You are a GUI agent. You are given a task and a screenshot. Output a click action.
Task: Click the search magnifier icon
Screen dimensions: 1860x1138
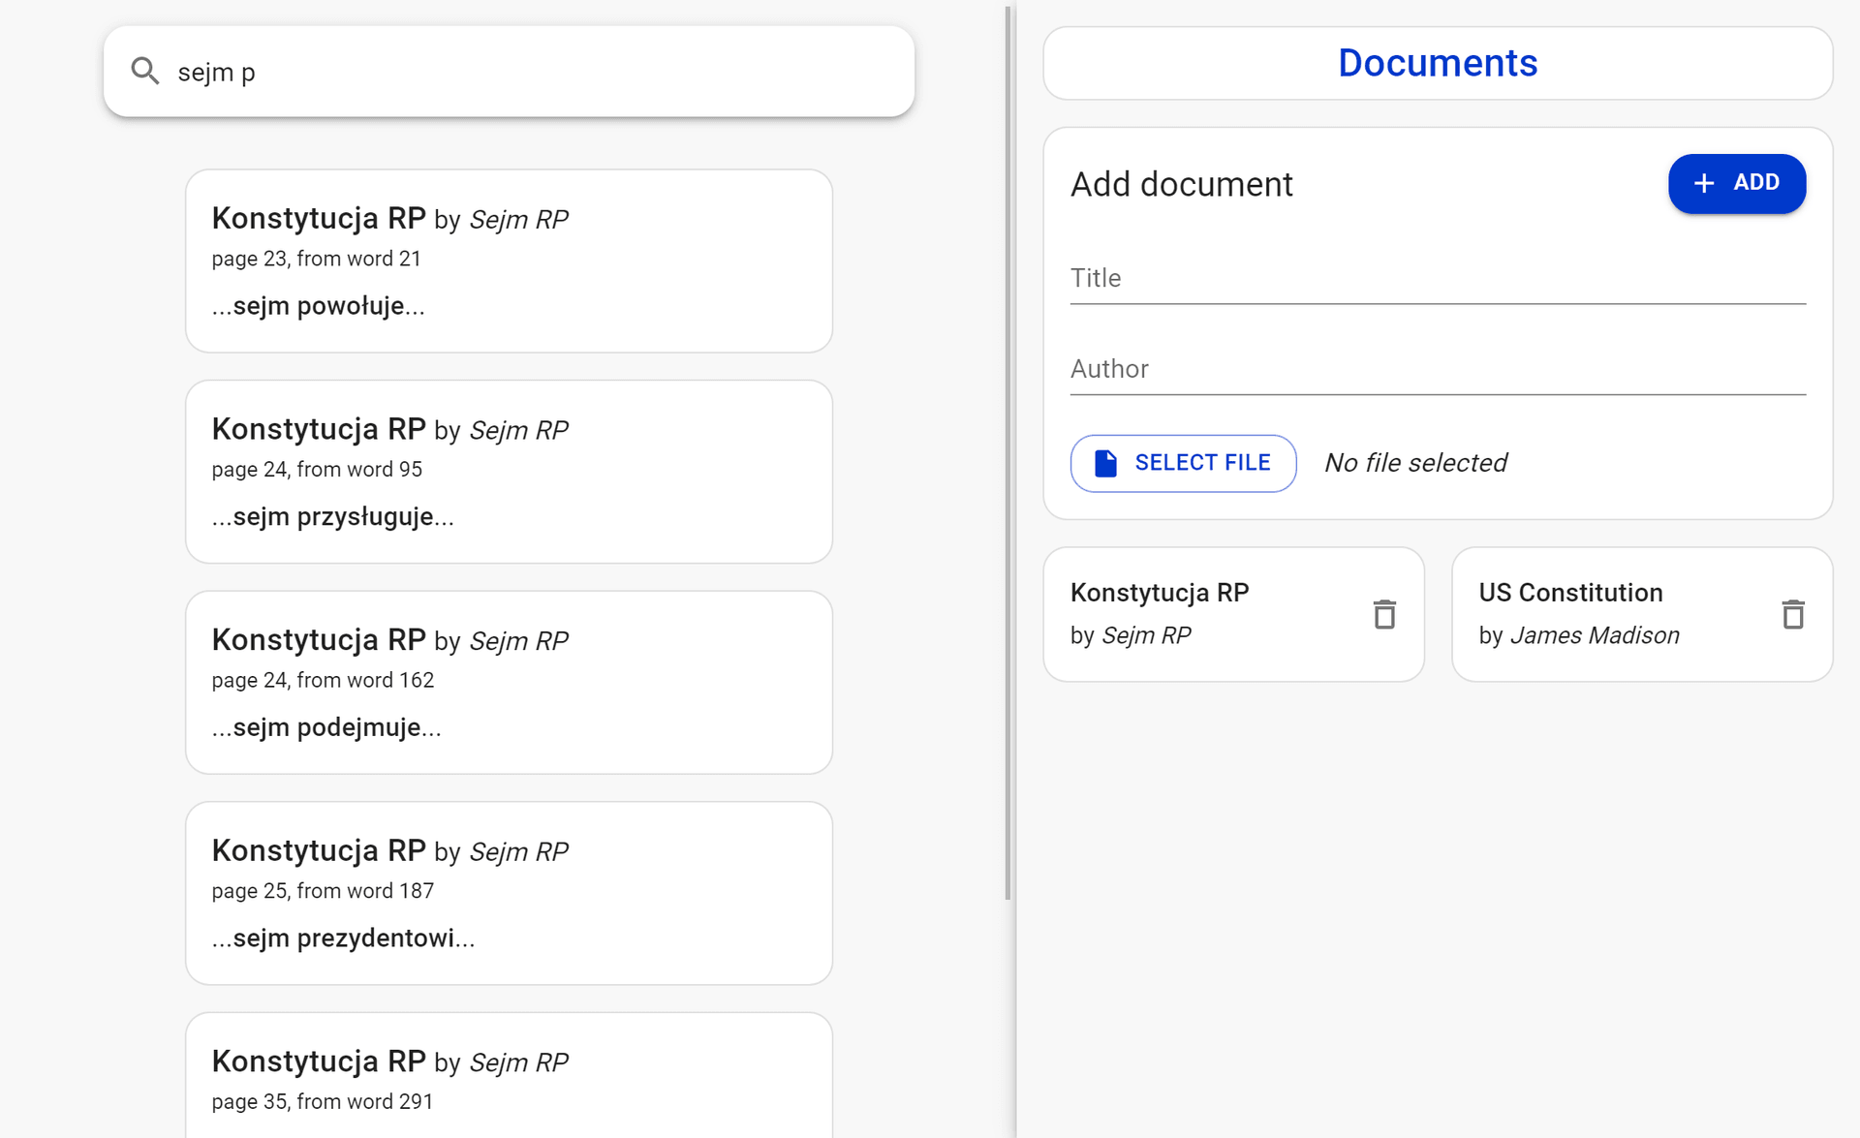145,71
